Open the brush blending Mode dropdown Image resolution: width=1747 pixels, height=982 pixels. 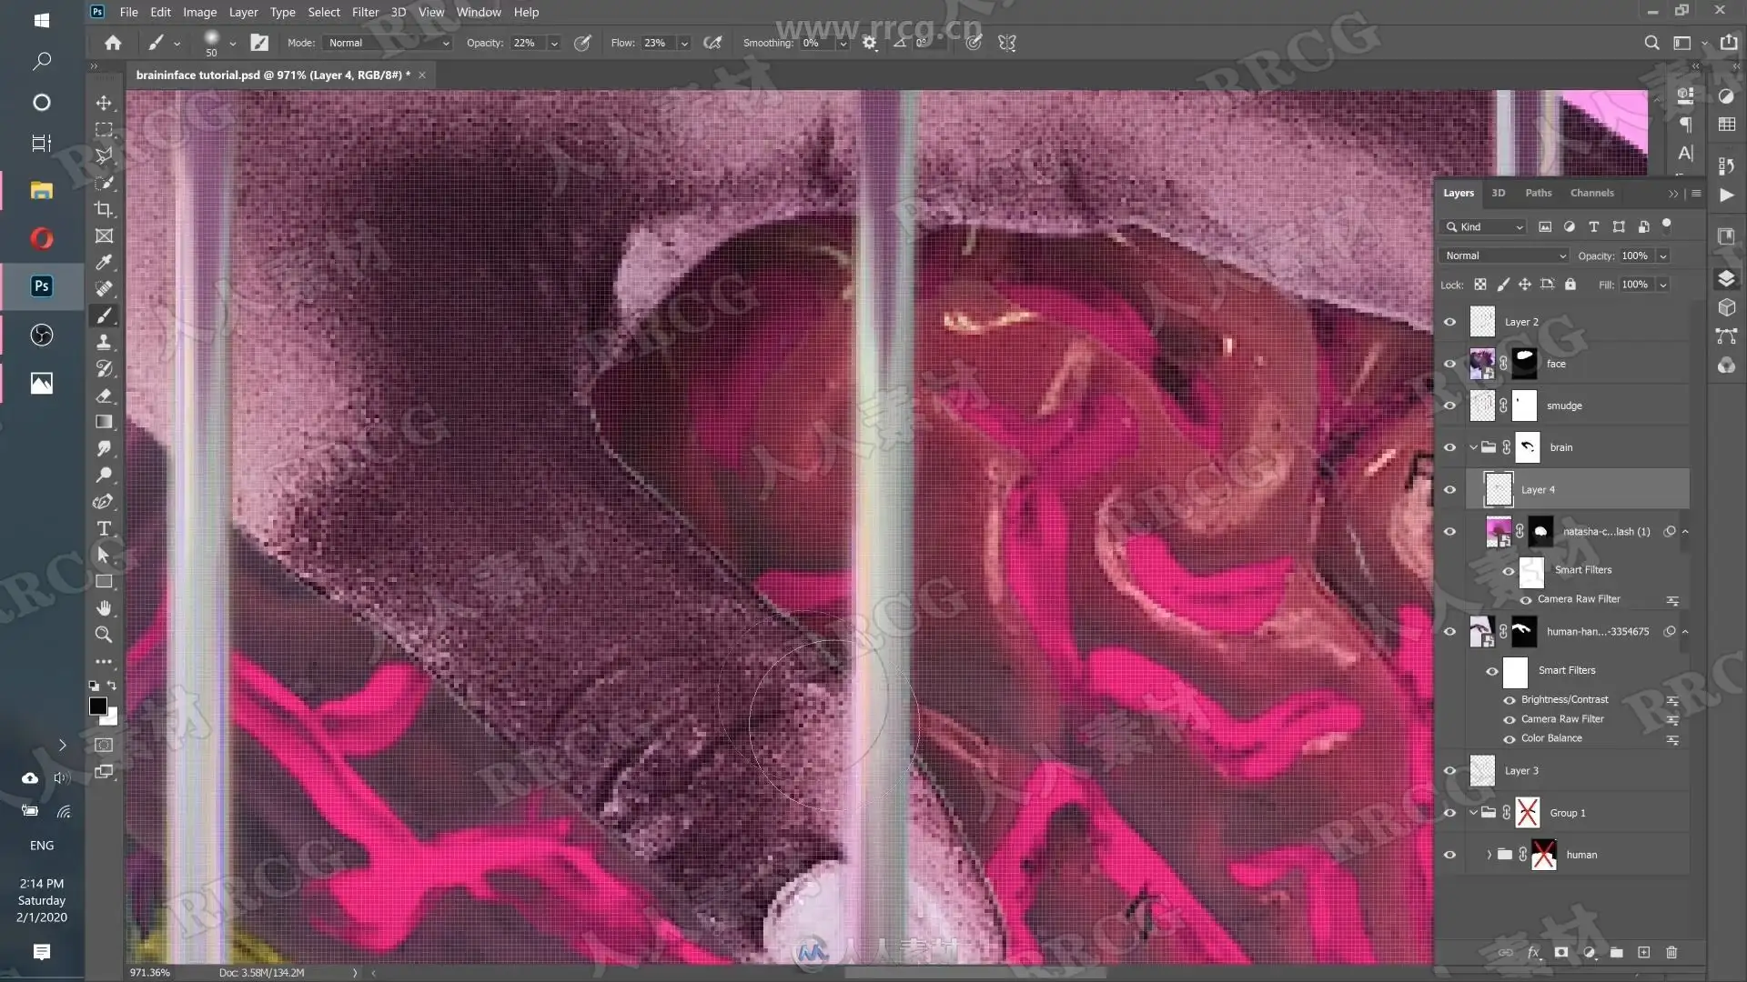pos(389,43)
